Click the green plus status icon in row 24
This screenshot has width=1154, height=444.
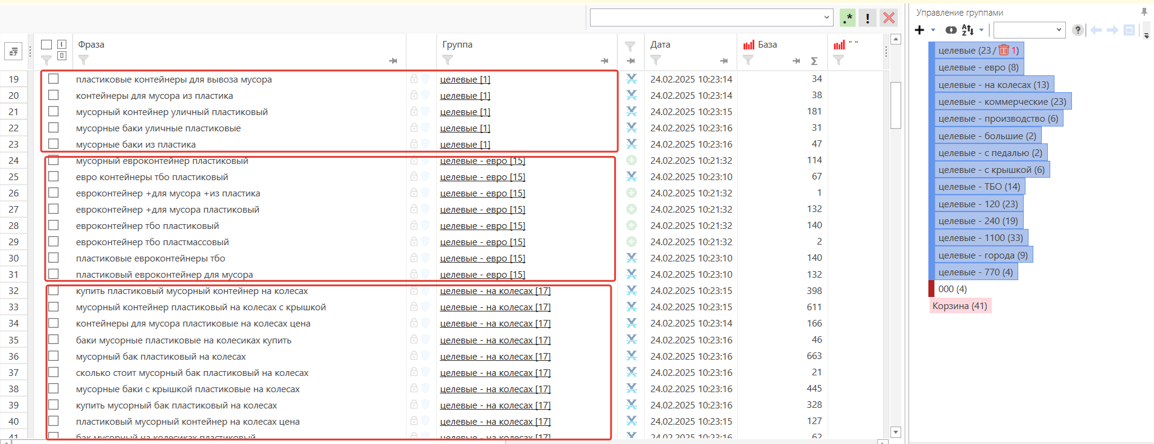click(x=632, y=160)
